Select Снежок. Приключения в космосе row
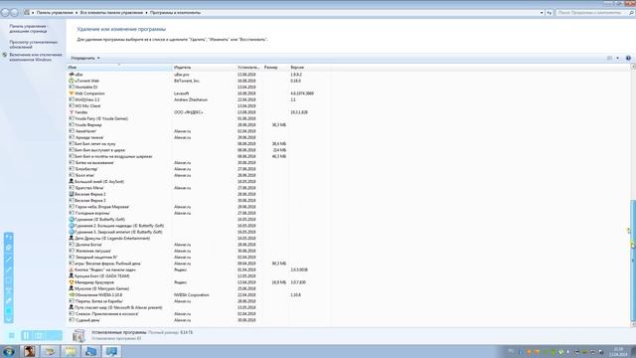 (199, 314)
